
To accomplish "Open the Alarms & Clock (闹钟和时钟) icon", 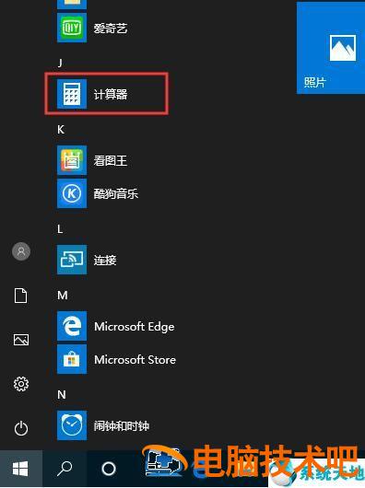I will [72, 425].
